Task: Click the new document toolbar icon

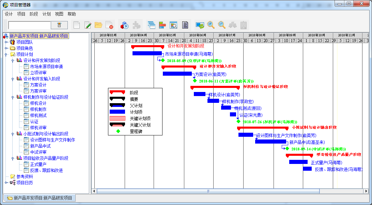Action: [77, 25]
